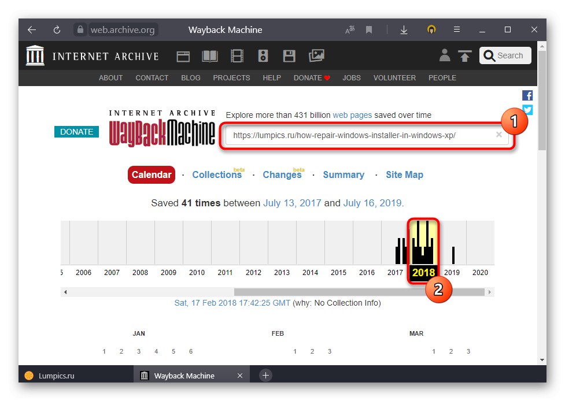Switch to the Lumpics.ru browser tab
565x401 pixels.
tap(76, 376)
